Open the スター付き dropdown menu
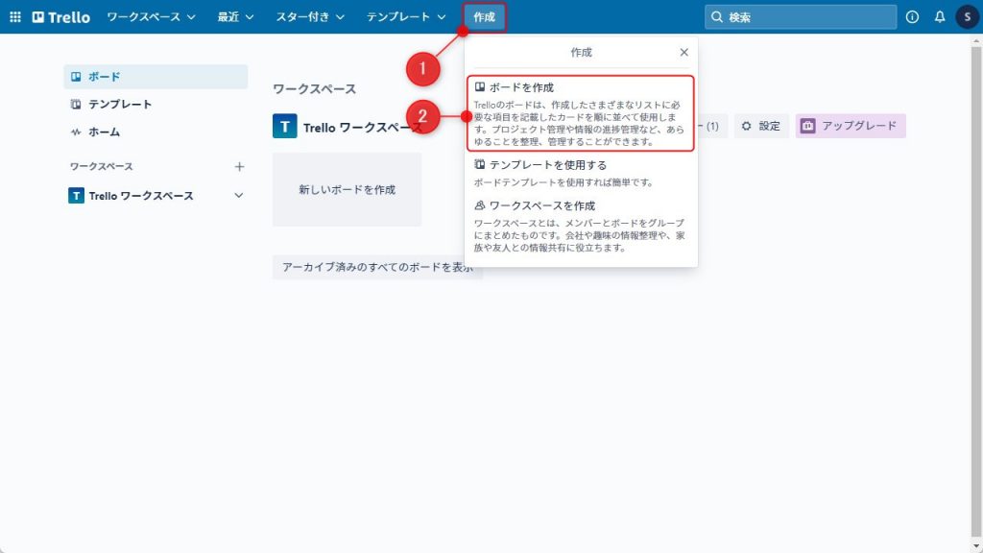Screen dimensions: 983x553 pyautogui.click(x=310, y=17)
